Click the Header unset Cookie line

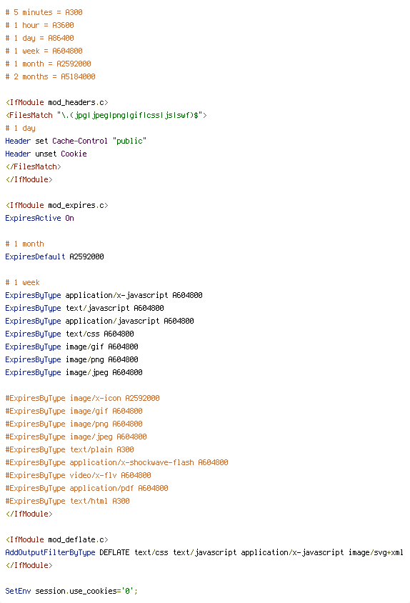(46, 154)
